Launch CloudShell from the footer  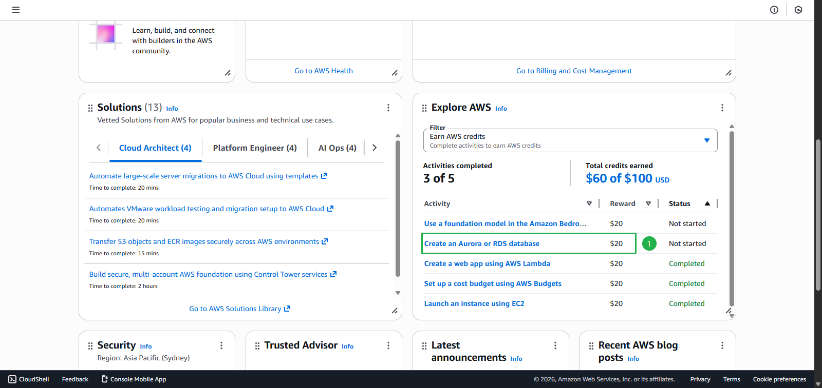click(29, 379)
